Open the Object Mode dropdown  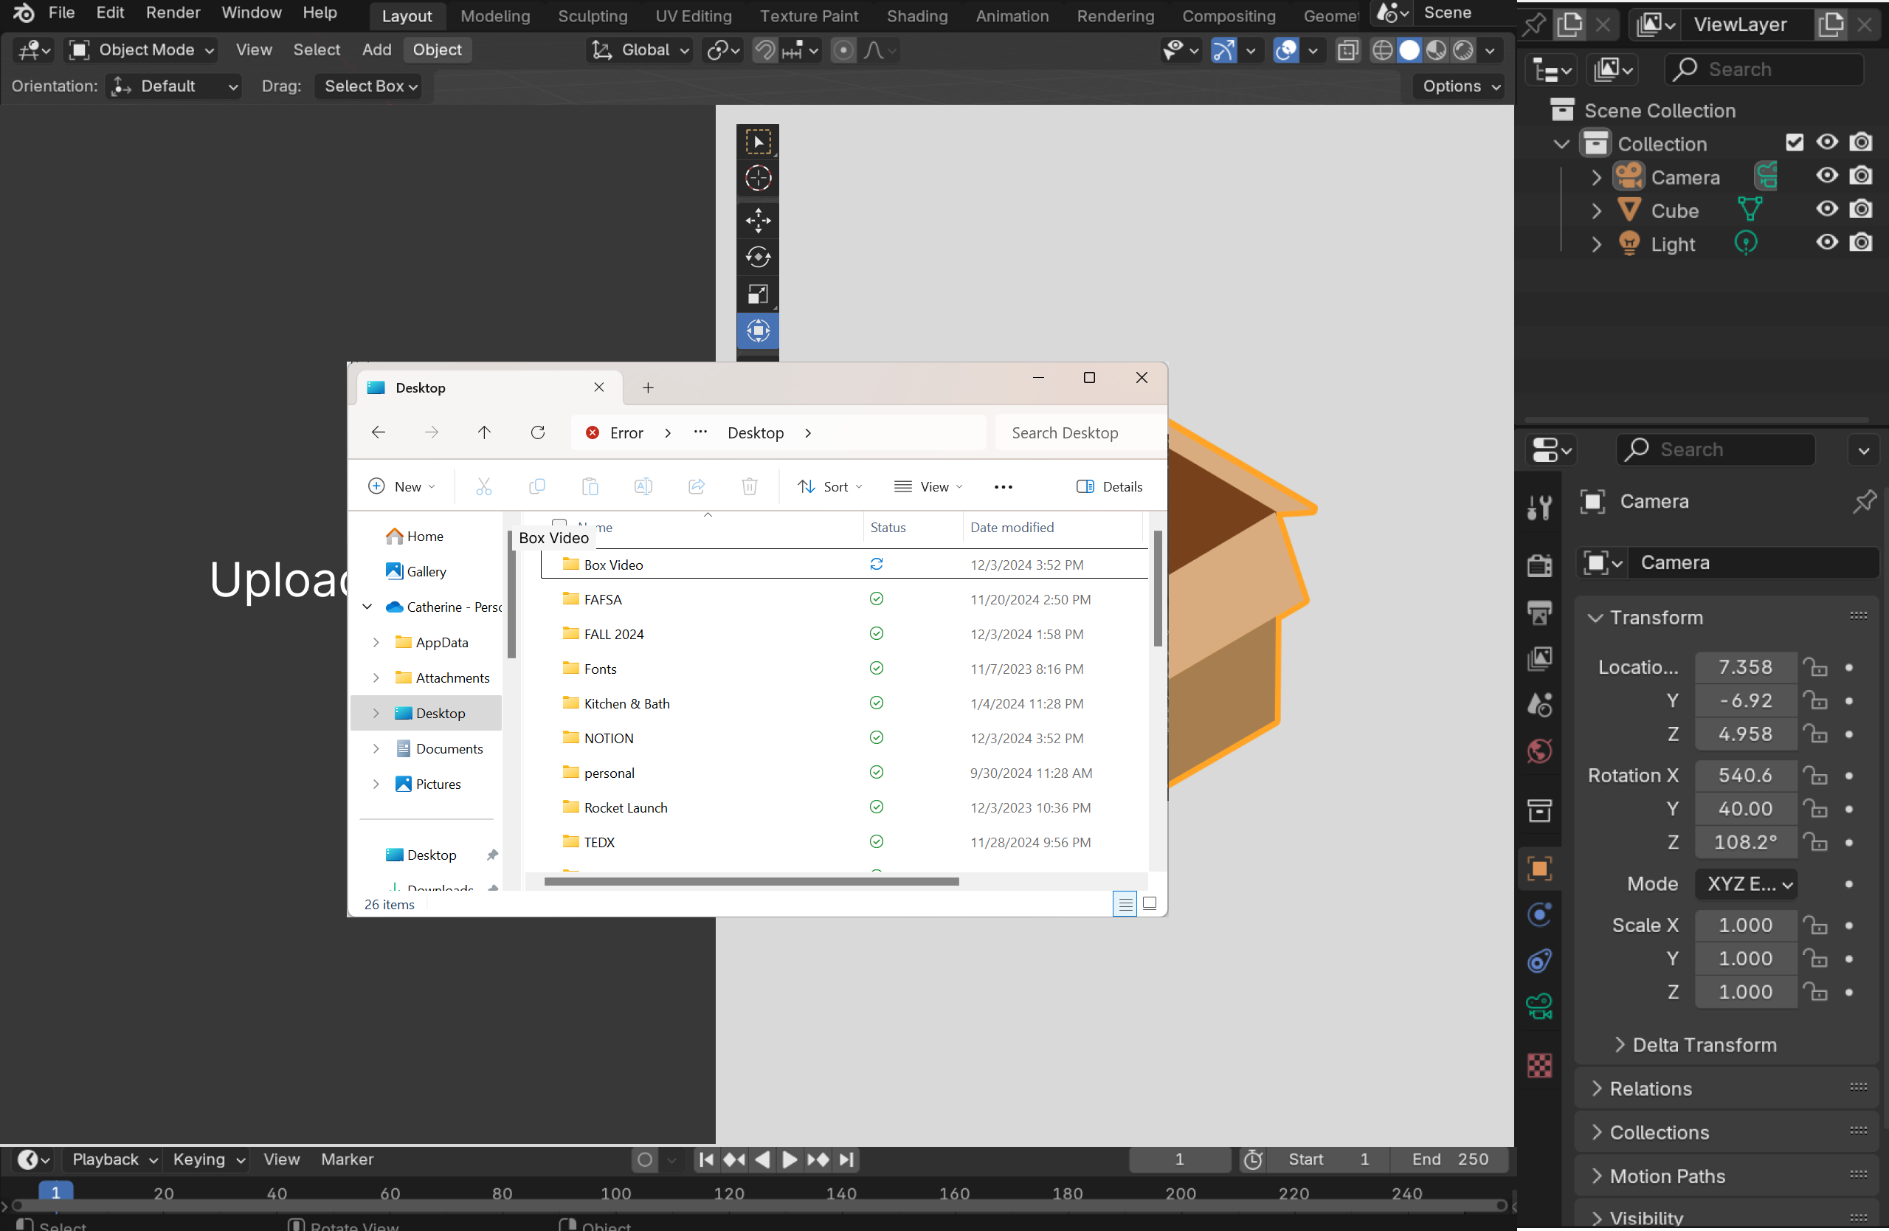tap(143, 50)
